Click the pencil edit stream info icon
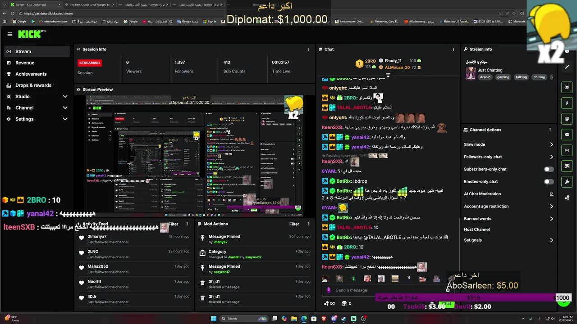The image size is (577, 324). pos(567,67)
